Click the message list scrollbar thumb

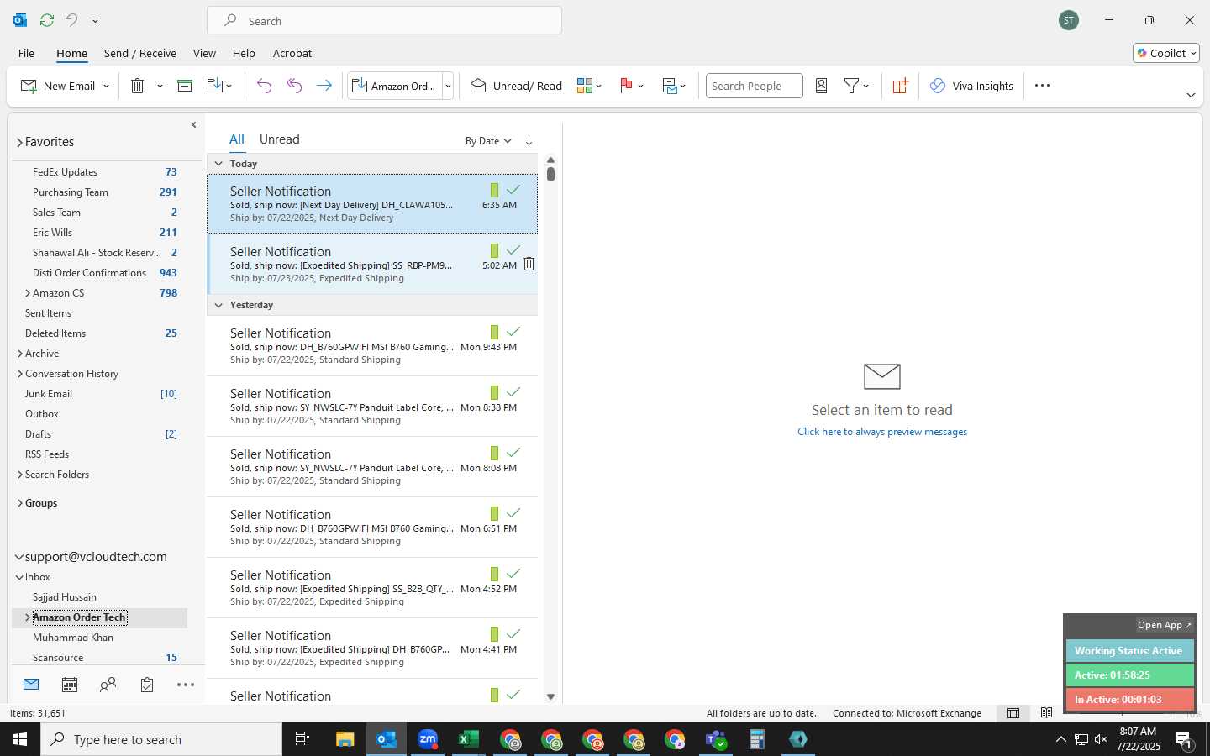(550, 174)
